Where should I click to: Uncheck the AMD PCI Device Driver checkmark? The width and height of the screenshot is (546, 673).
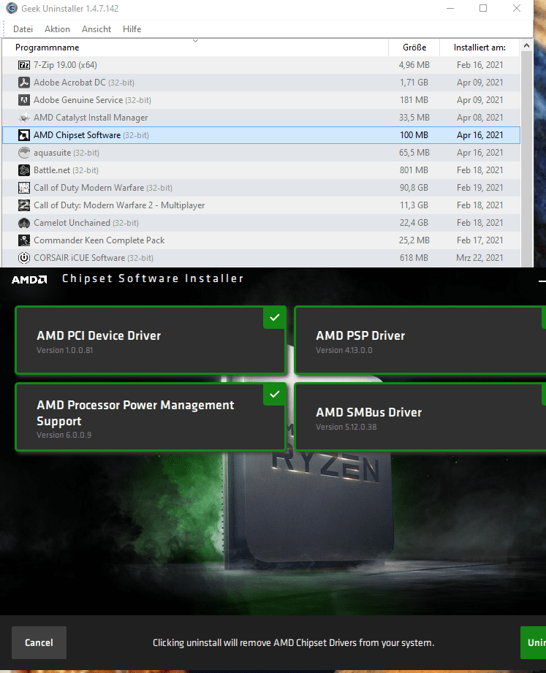tap(275, 318)
